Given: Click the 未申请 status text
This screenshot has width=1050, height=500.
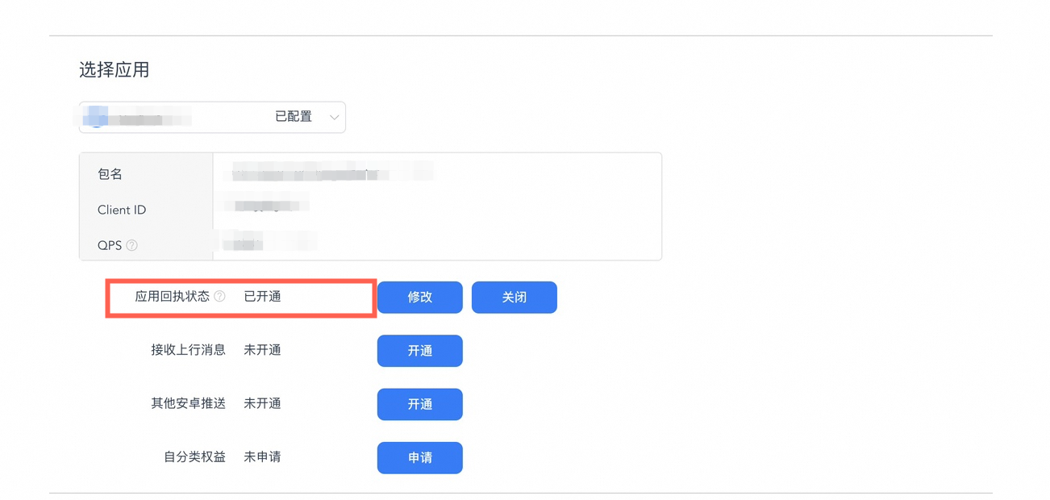Looking at the screenshot, I should (262, 456).
